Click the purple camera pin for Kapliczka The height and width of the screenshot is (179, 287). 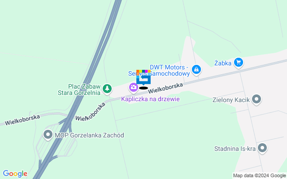coord(134,88)
